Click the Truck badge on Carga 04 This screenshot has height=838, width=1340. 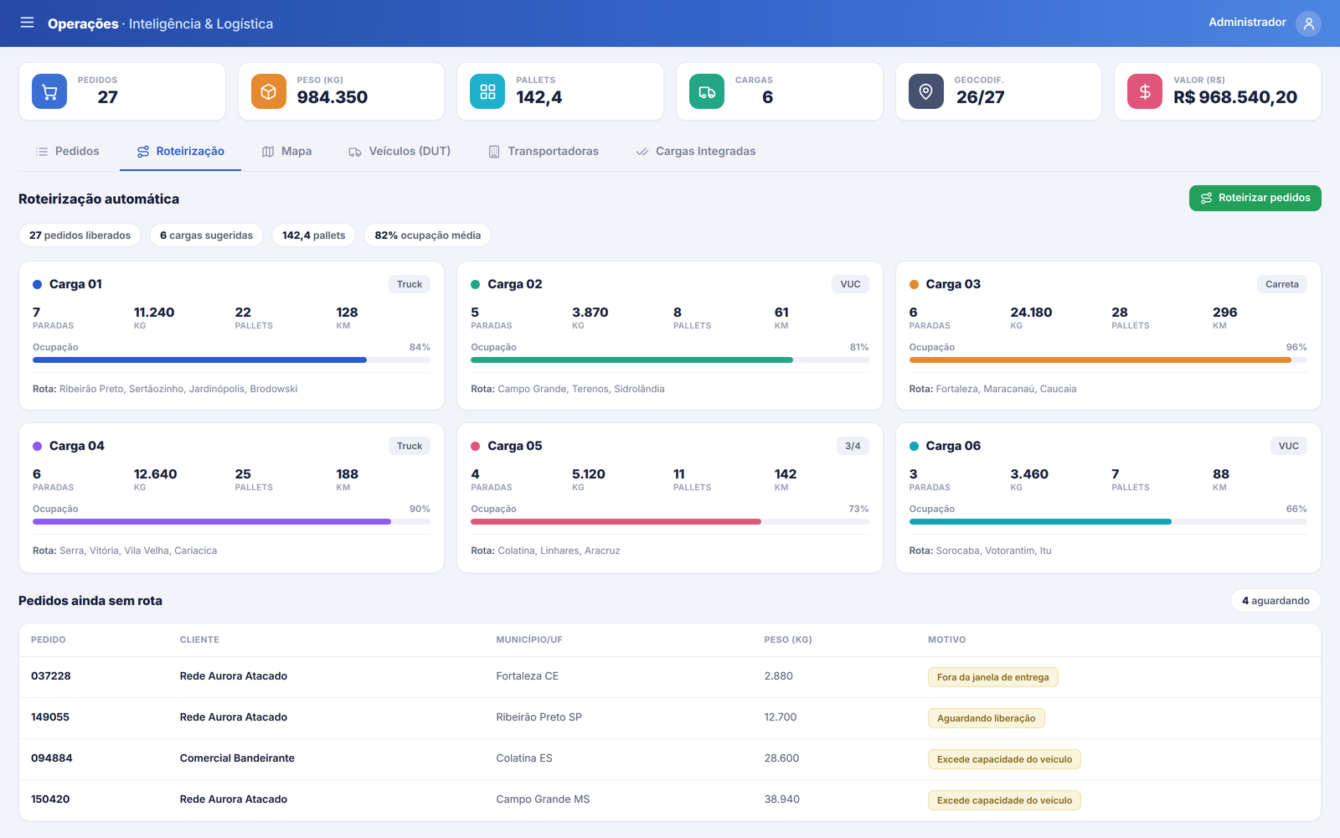(x=410, y=446)
